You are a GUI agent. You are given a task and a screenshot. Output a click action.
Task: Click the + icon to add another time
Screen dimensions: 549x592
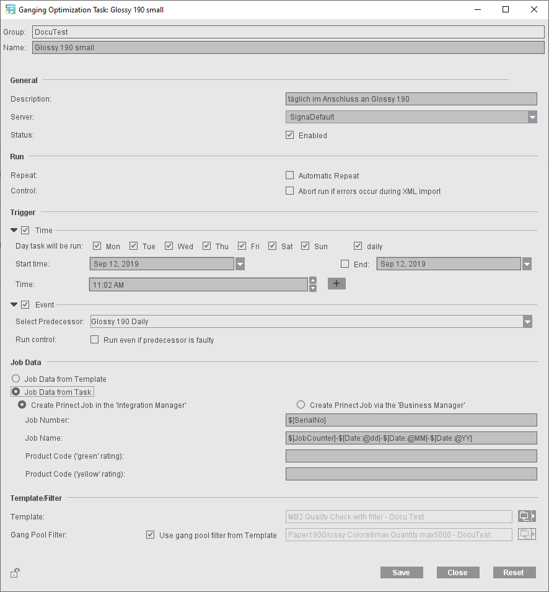336,283
